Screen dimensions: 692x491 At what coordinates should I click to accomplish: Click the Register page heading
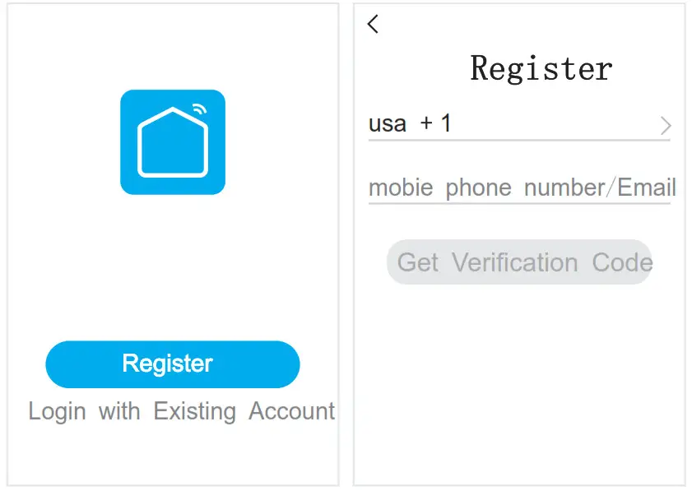[541, 68]
